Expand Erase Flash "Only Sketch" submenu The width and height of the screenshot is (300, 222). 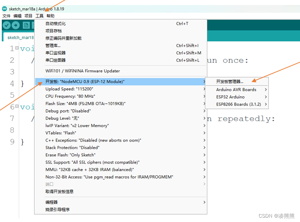(x=121, y=155)
